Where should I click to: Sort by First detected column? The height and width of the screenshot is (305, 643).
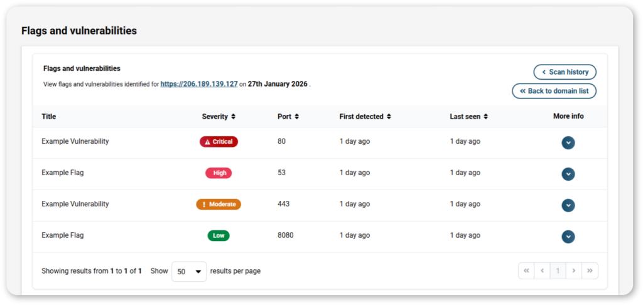pyautogui.click(x=365, y=116)
